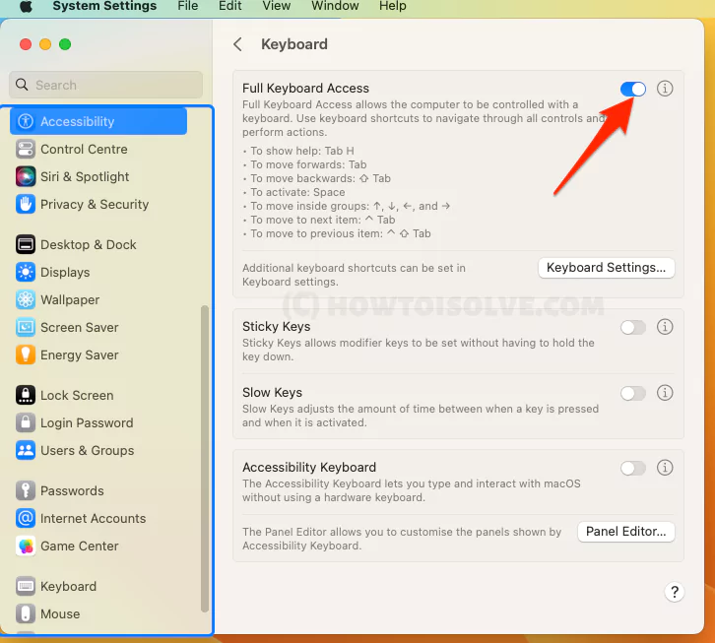Image resolution: width=715 pixels, height=643 pixels.
Task: Go back using the chevron beside Keyboard
Action: coord(237,44)
